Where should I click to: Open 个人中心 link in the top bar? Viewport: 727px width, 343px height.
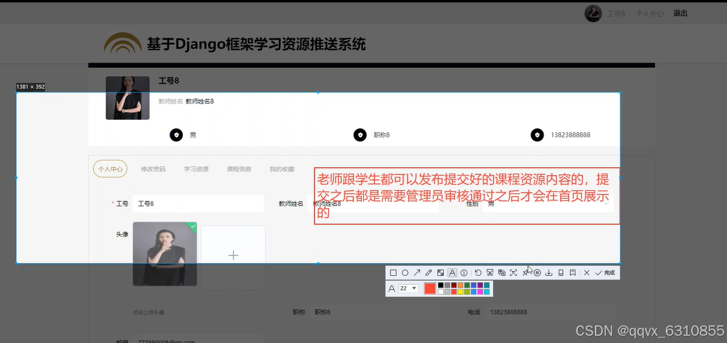click(650, 13)
